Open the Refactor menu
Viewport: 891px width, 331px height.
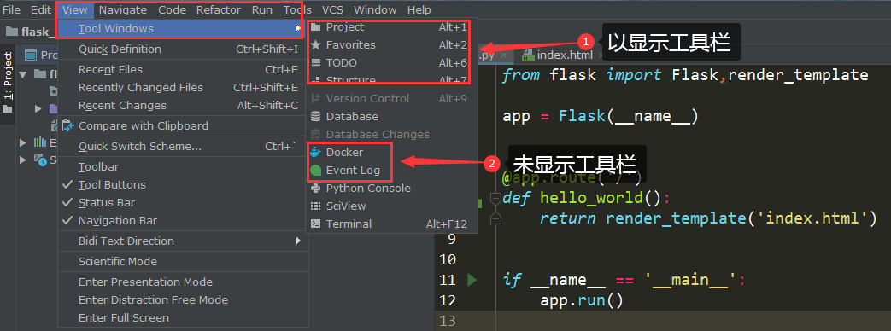[x=218, y=9]
